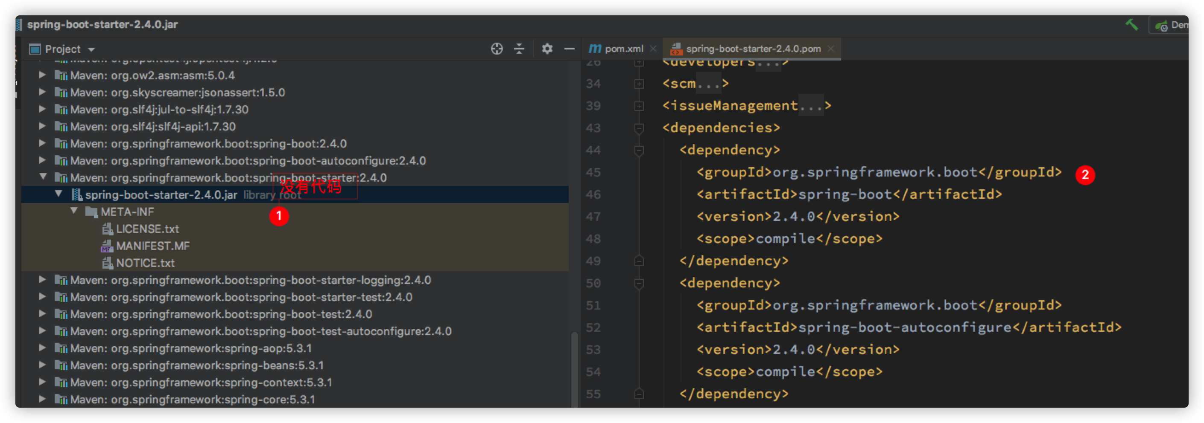
Task: Click the locate/scroll-from-source crosshair icon
Action: pos(497,49)
